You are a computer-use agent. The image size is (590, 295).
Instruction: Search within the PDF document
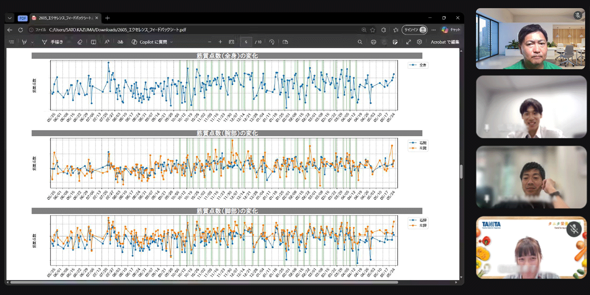[x=360, y=42]
